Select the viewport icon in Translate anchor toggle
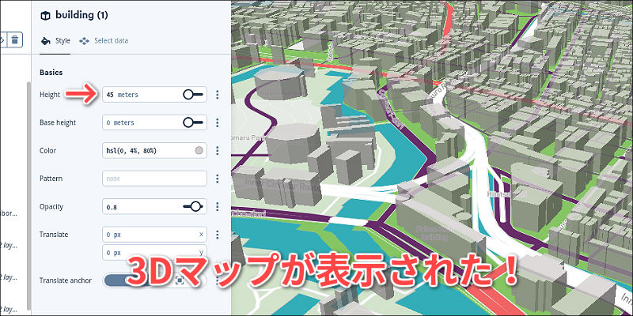Viewport: 633px width, 316px height. 180,280
